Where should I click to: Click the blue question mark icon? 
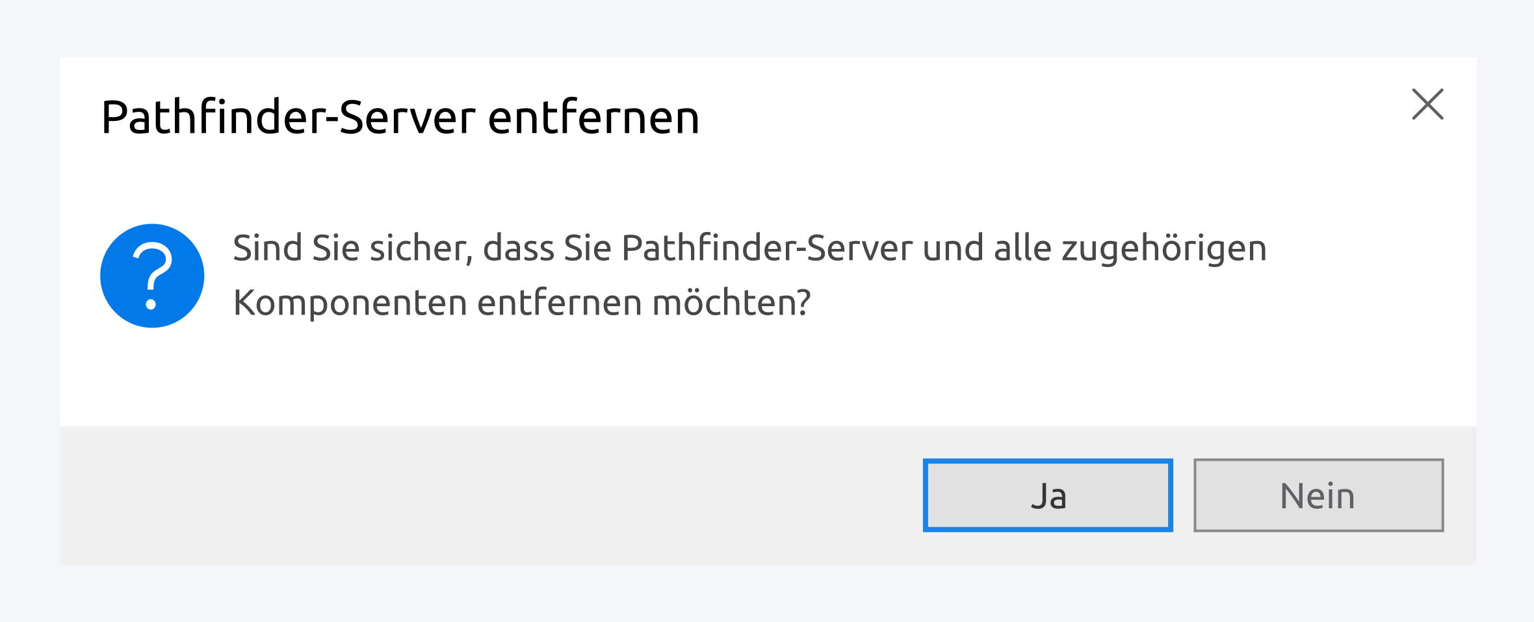(152, 276)
